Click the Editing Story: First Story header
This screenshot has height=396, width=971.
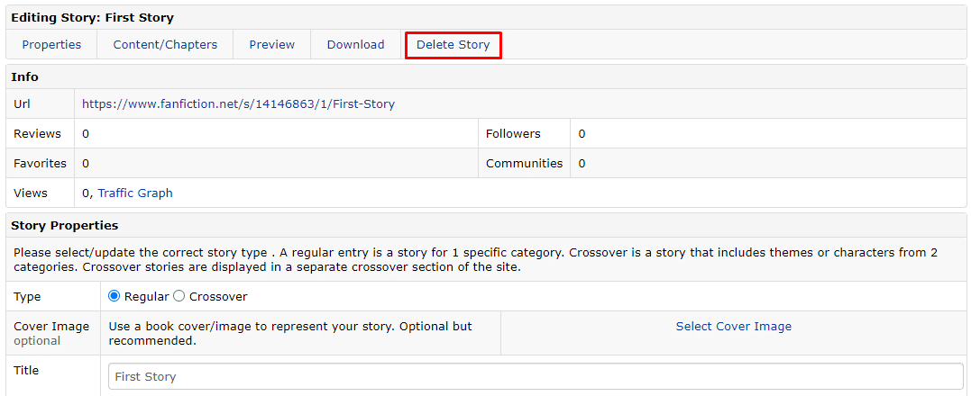pos(92,18)
